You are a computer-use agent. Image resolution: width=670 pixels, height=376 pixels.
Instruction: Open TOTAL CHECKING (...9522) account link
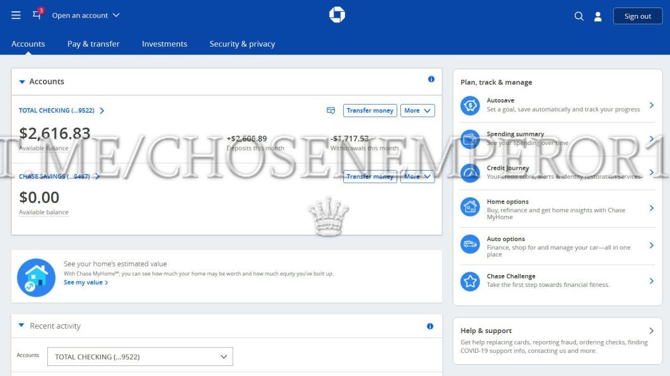[57, 111]
